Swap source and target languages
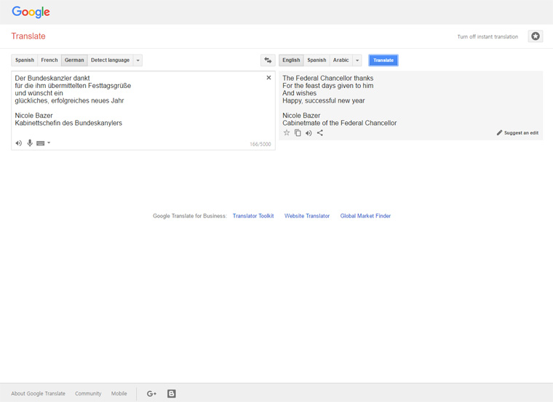553x402 pixels. 268,60
